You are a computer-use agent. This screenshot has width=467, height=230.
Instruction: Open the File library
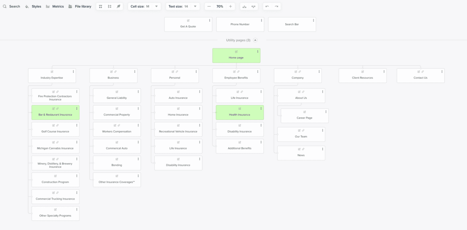[80, 6]
